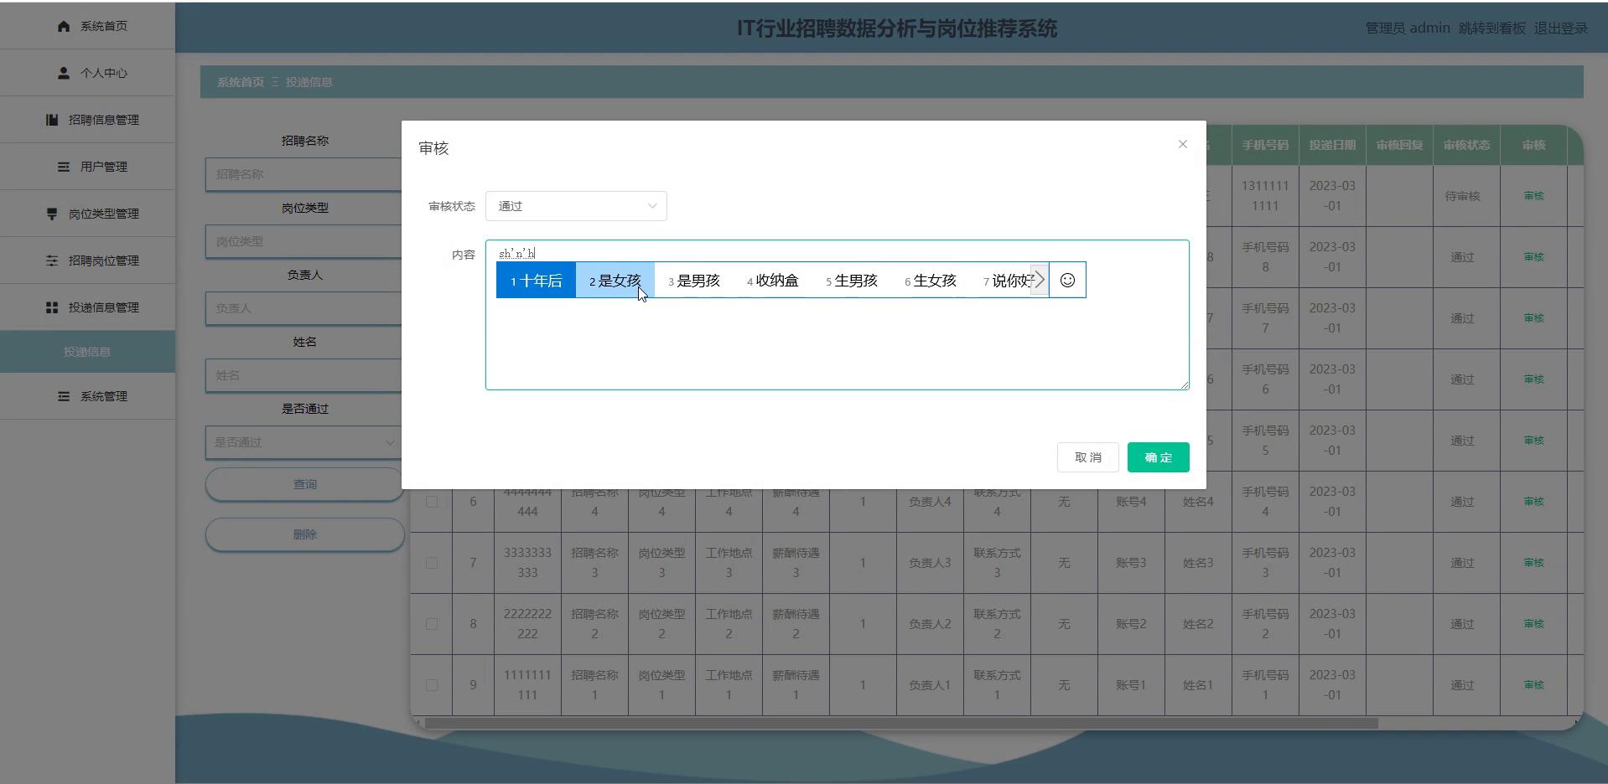Open the emoji panel in IME bar
The image size is (1608, 784).
tap(1067, 280)
